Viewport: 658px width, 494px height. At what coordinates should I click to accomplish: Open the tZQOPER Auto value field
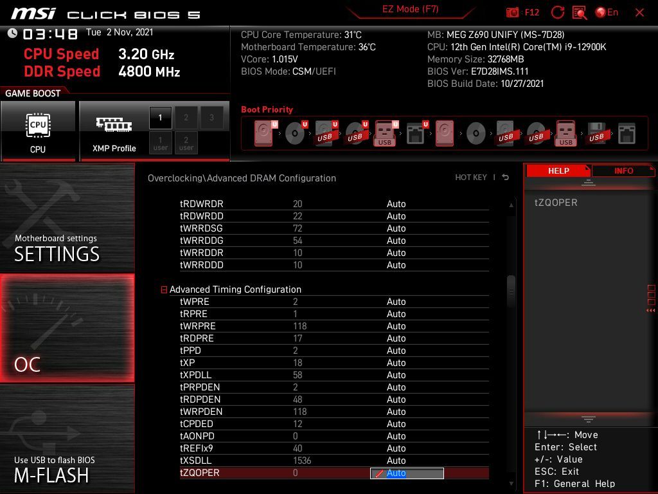407,473
